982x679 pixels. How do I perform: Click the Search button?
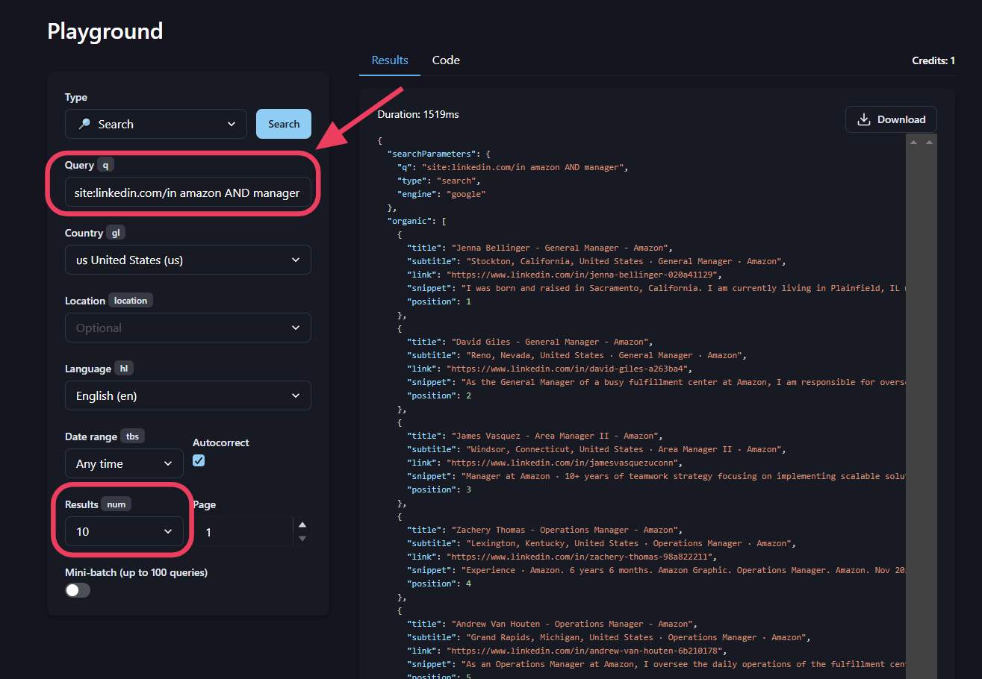283,124
